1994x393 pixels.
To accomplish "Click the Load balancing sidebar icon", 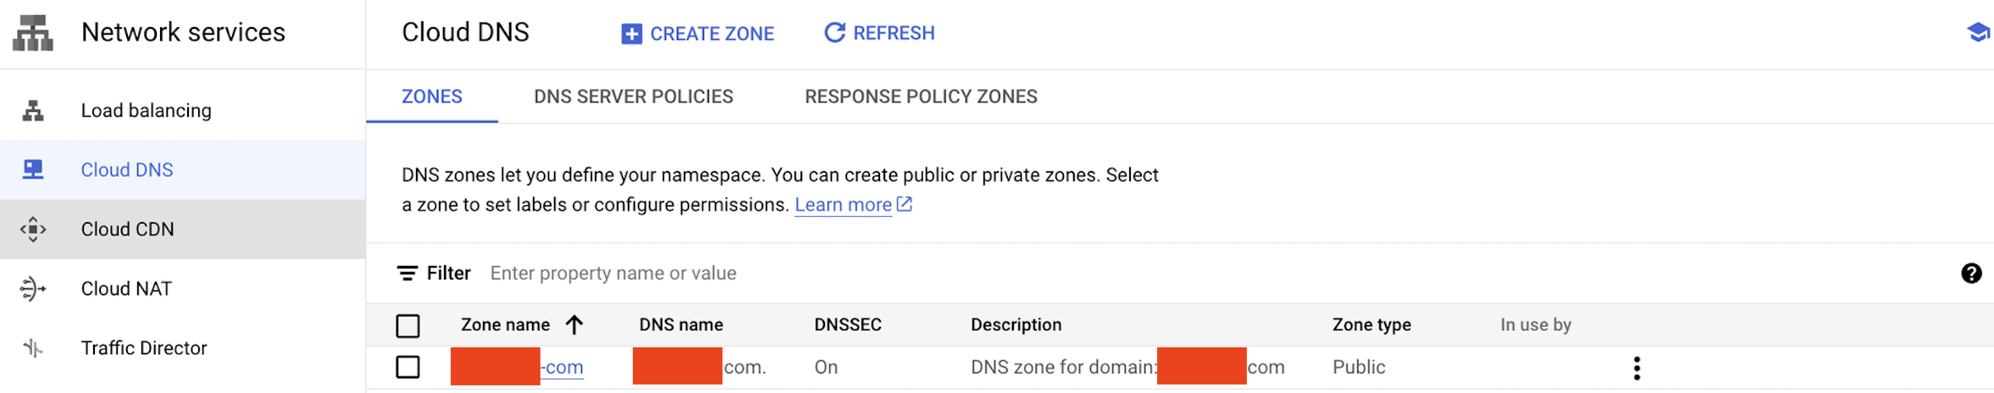I will [x=33, y=111].
